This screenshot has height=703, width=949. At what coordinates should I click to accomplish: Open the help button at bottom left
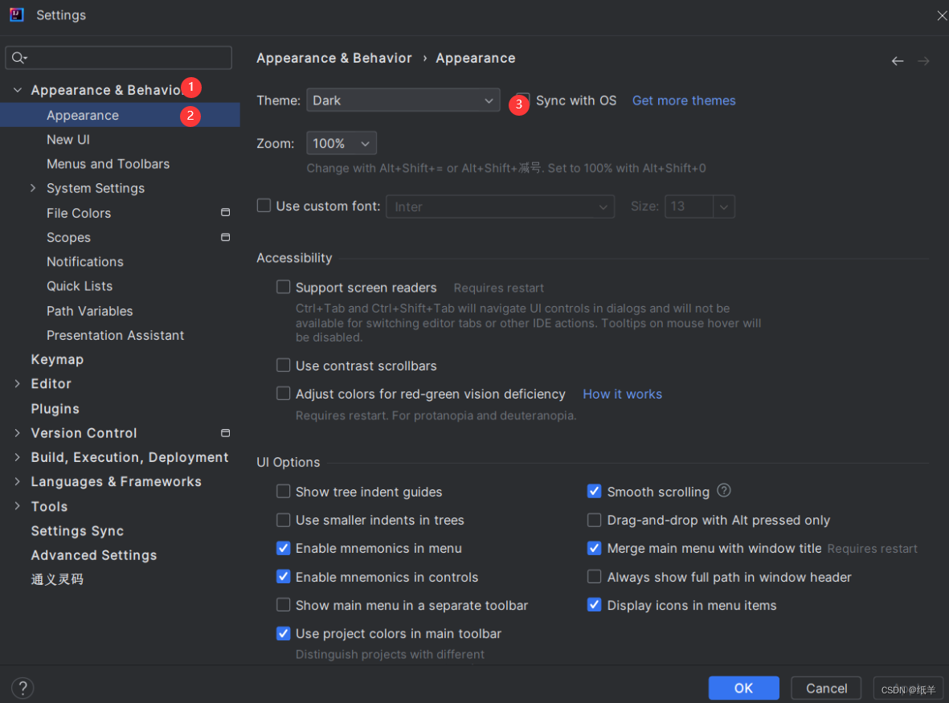22,688
